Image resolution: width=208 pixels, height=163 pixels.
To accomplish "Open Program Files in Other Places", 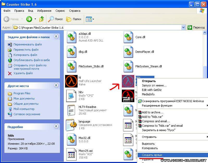I will [x=22, y=93].
